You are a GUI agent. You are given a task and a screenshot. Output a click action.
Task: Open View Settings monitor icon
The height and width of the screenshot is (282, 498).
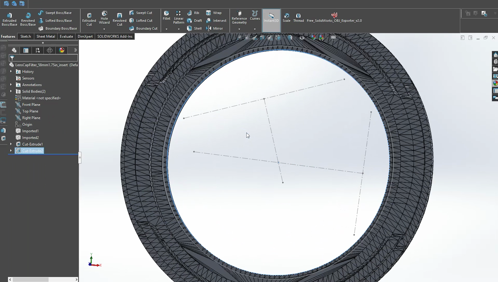click(x=333, y=38)
